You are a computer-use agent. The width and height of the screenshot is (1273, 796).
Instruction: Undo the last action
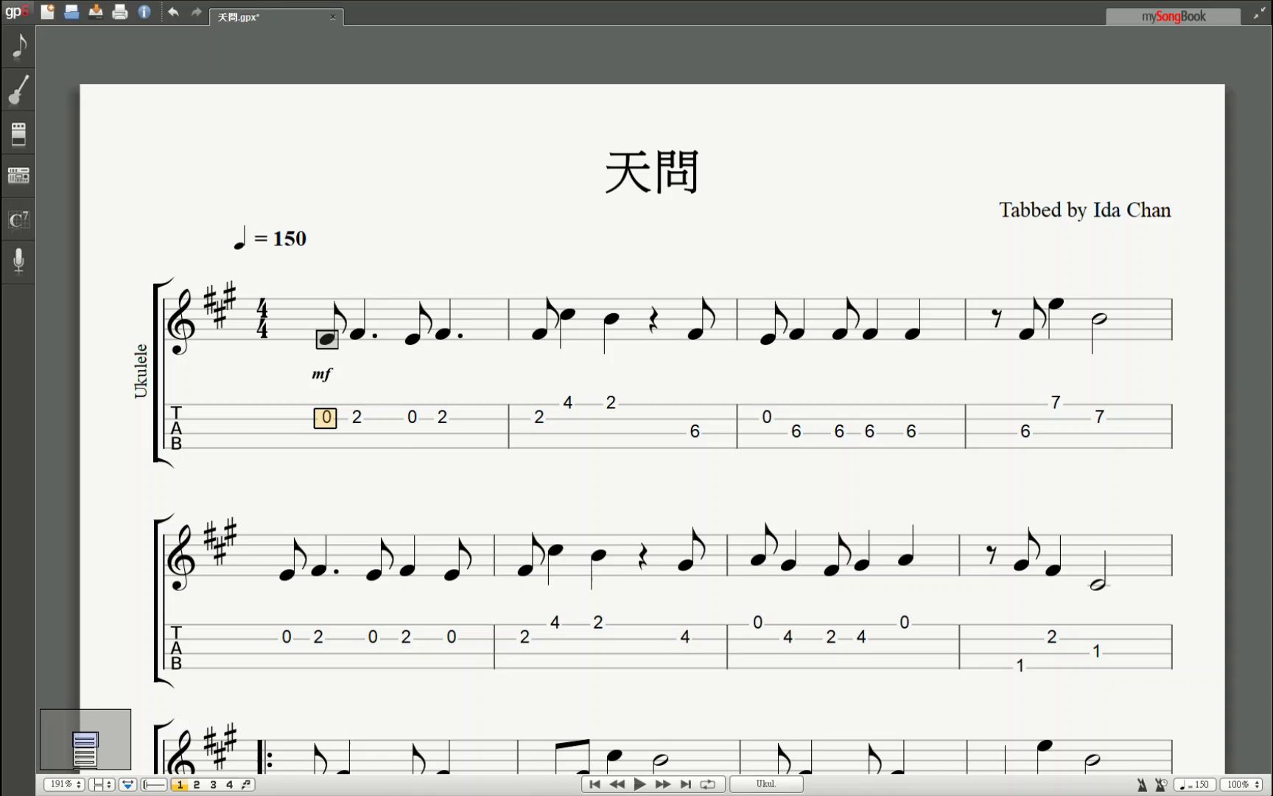pyautogui.click(x=173, y=12)
